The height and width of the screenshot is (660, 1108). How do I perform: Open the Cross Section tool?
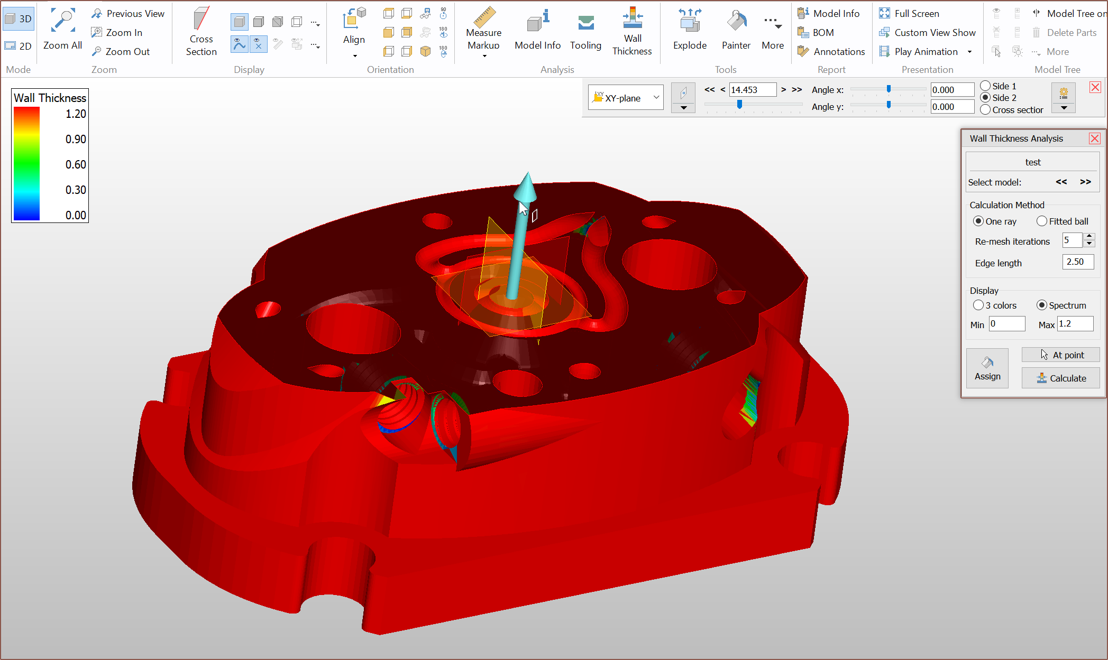pos(201,32)
